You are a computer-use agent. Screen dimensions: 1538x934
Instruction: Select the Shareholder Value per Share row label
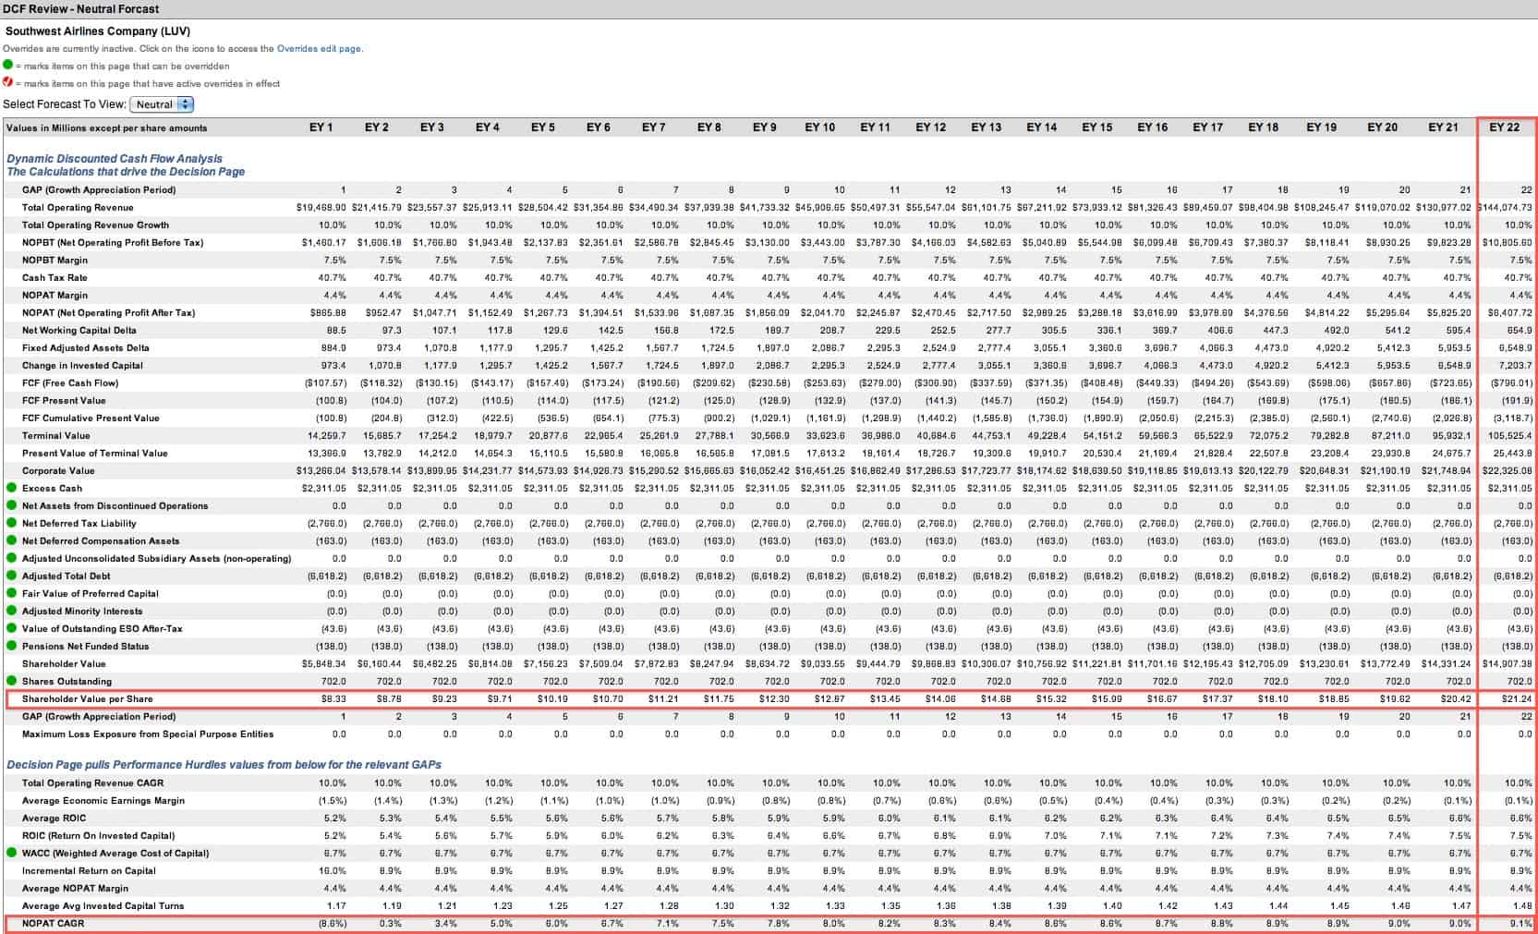[88, 698]
